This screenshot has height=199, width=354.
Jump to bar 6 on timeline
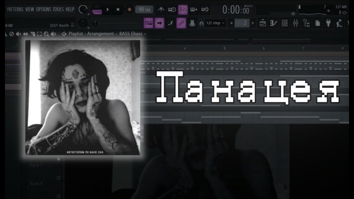(264, 48)
